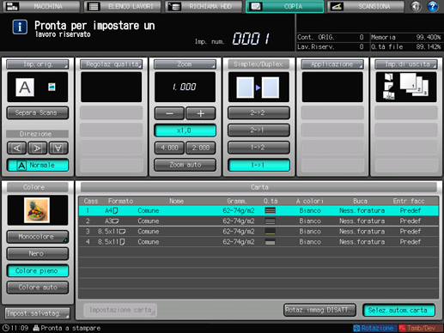The width and height of the screenshot is (444, 333).
Task: Click tray 3 paper quantity indicator
Action: click(x=270, y=232)
